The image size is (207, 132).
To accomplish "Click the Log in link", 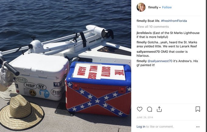I will click(141, 127).
